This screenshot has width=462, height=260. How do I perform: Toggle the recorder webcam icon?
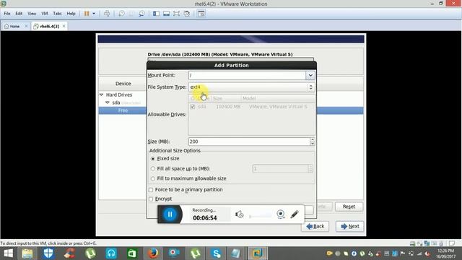click(x=281, y=214)
